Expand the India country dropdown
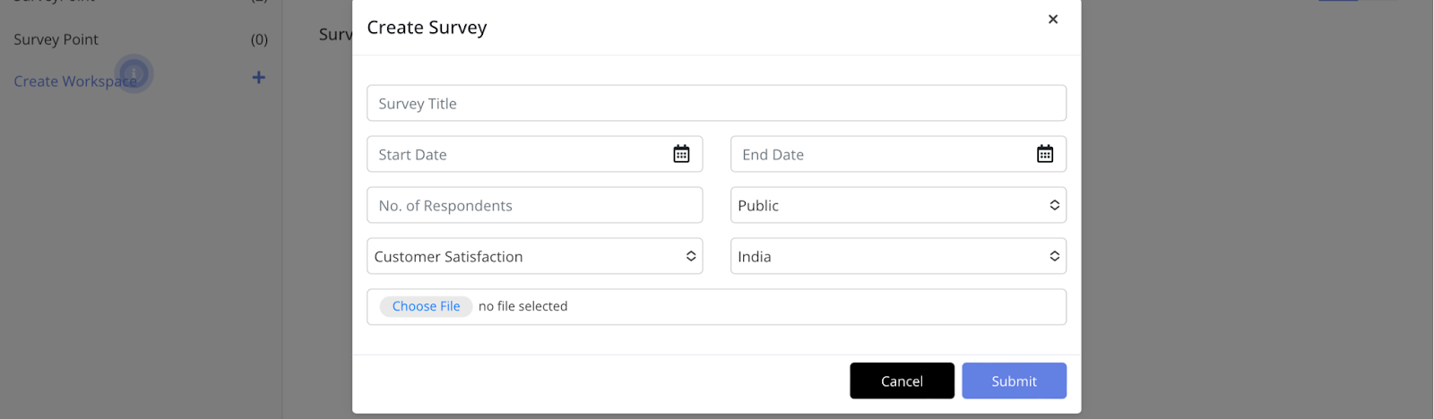The image size is (1434, 419). [898, 256]
